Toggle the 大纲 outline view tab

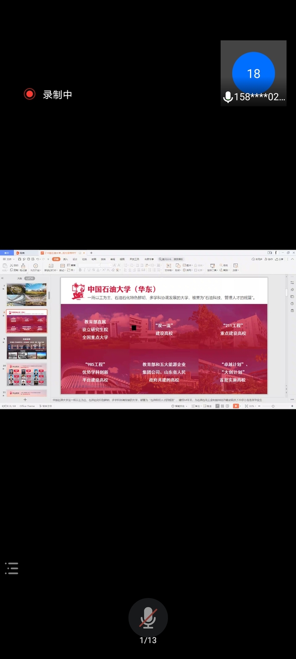19,278
